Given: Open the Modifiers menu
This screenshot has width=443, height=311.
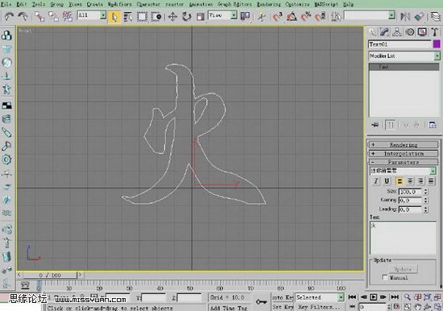Looking at the screenshot, I should pyautogui.click(x=120, y=4).
